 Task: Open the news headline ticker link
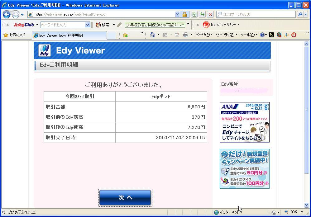coord(153,25)
